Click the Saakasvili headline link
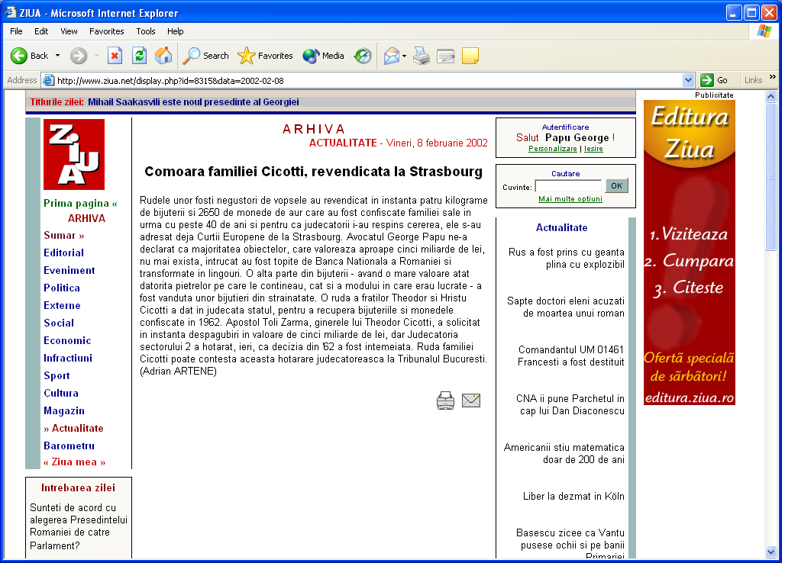Image resolution: width=785 pixels, height=563 pixels. [193, 102]
